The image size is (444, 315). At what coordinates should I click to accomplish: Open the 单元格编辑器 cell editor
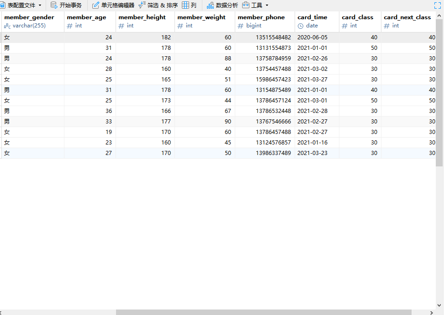coord(113,5)
